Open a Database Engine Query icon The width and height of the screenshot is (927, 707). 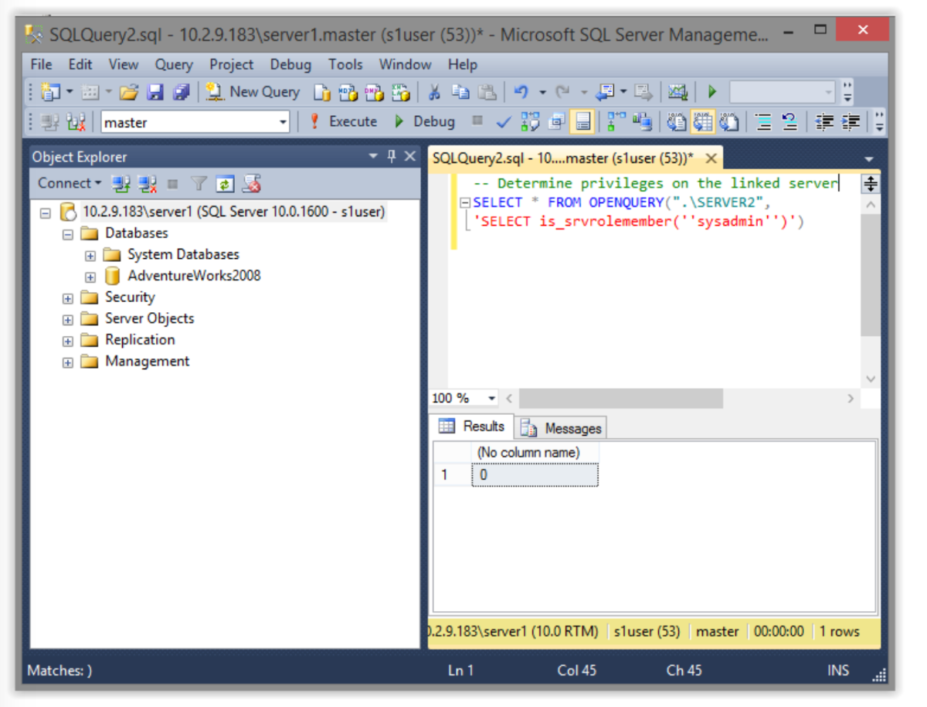pos(321,93)
